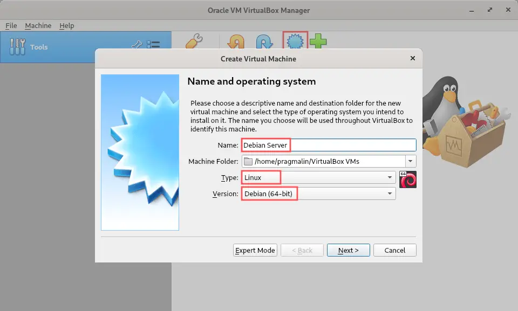Click the Name input field

click(x=329, y=145)
